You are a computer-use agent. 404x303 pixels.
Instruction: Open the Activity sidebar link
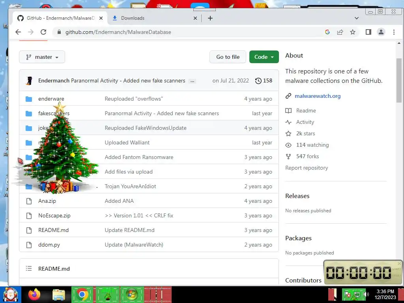click(x=305, y=122)
